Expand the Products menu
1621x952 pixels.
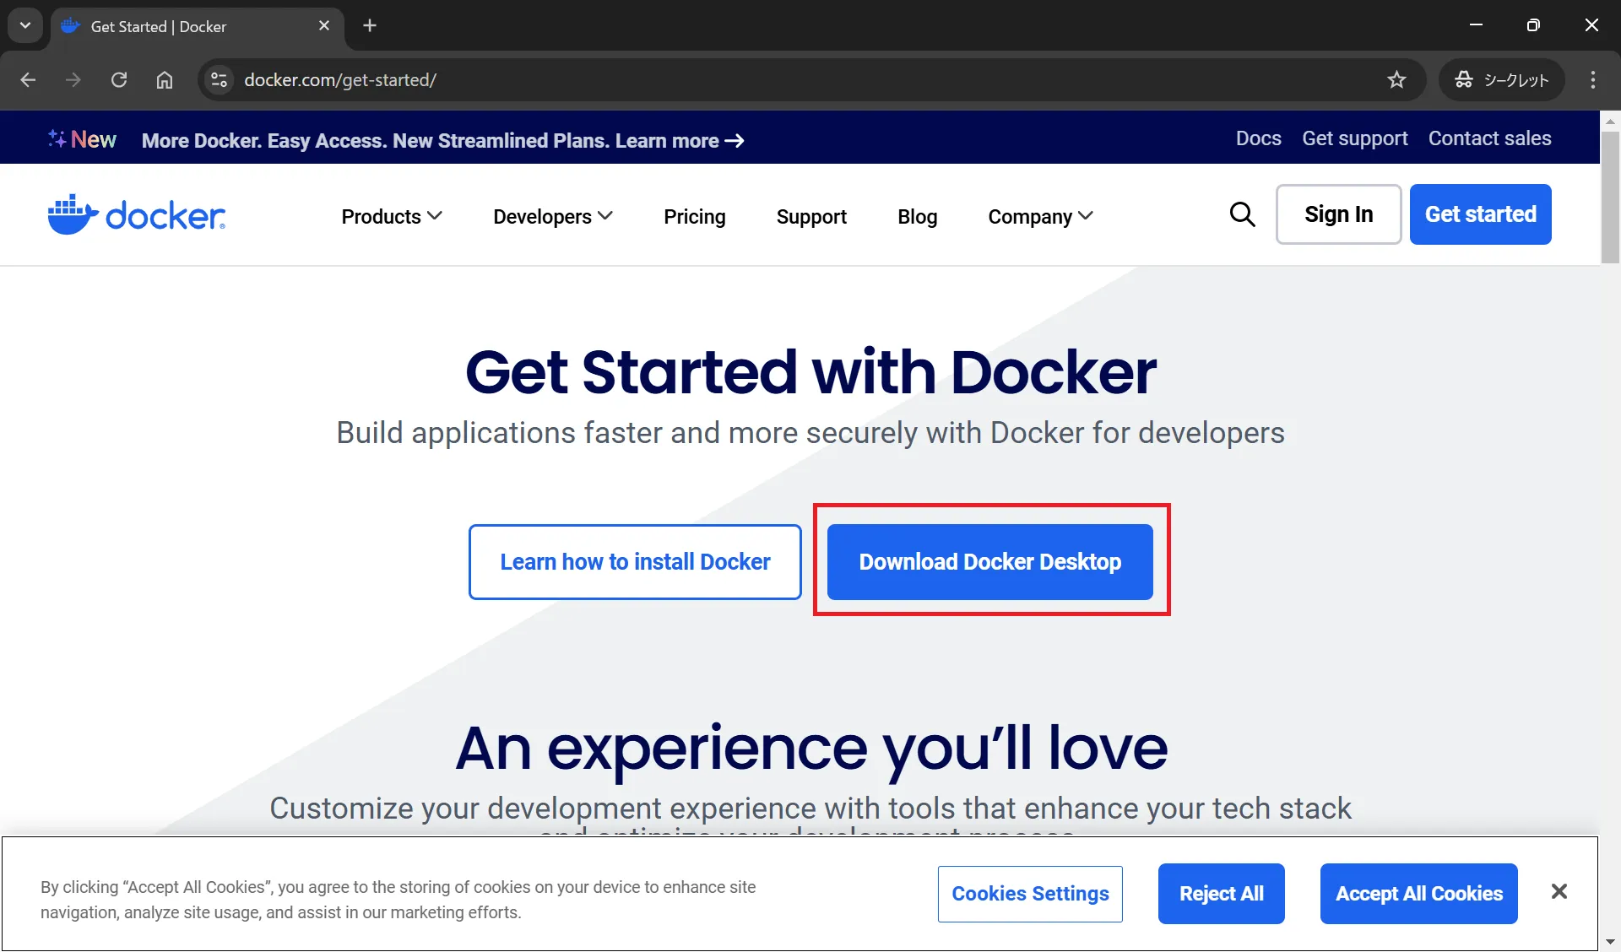392,217
